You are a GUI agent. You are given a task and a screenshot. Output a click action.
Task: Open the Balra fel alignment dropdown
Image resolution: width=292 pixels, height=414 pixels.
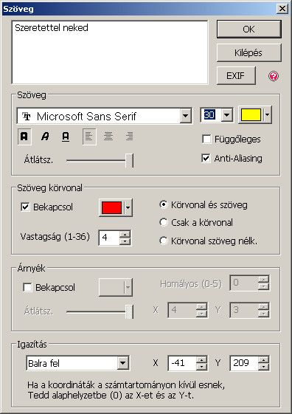click(x=123, y=363)
